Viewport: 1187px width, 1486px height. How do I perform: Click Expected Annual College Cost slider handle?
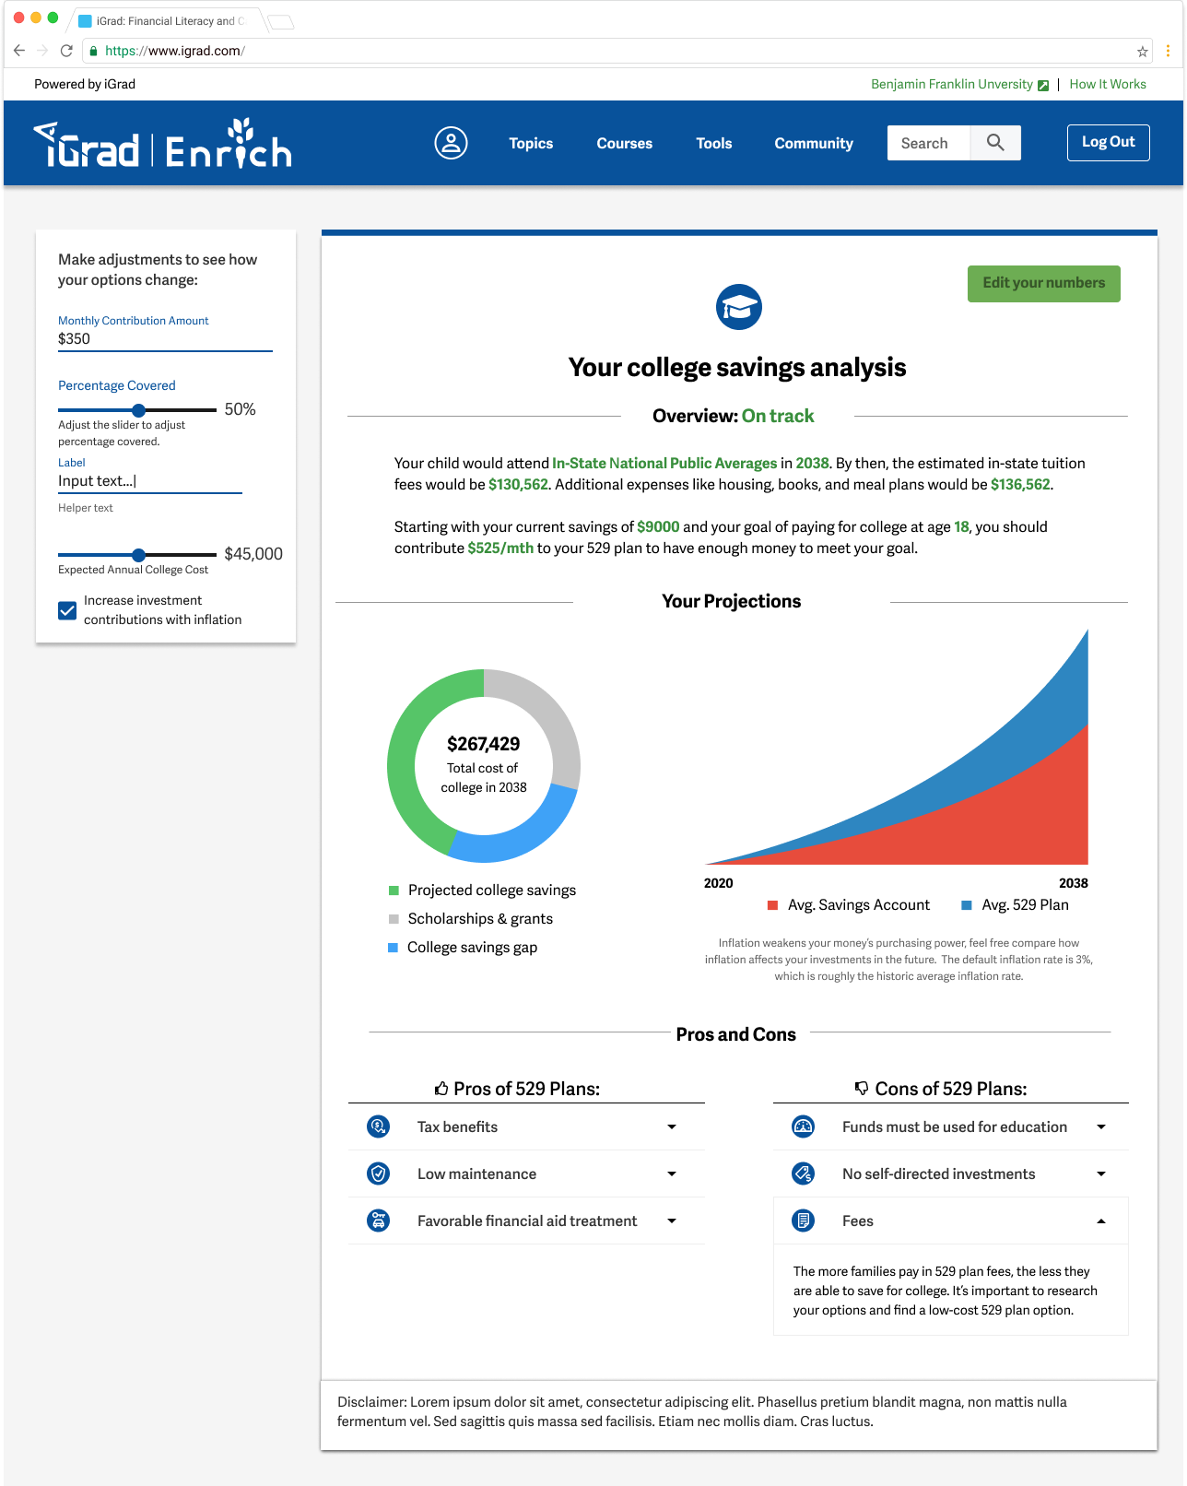pyautogui.click(x=138, y=555)
